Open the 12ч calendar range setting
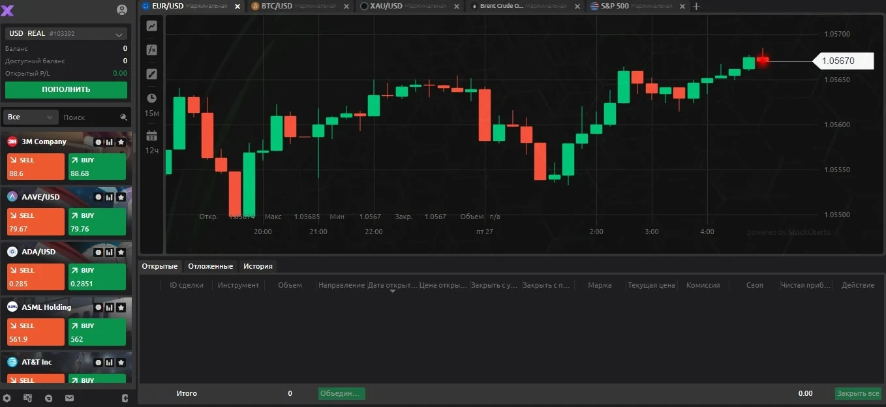 [151, 136]
